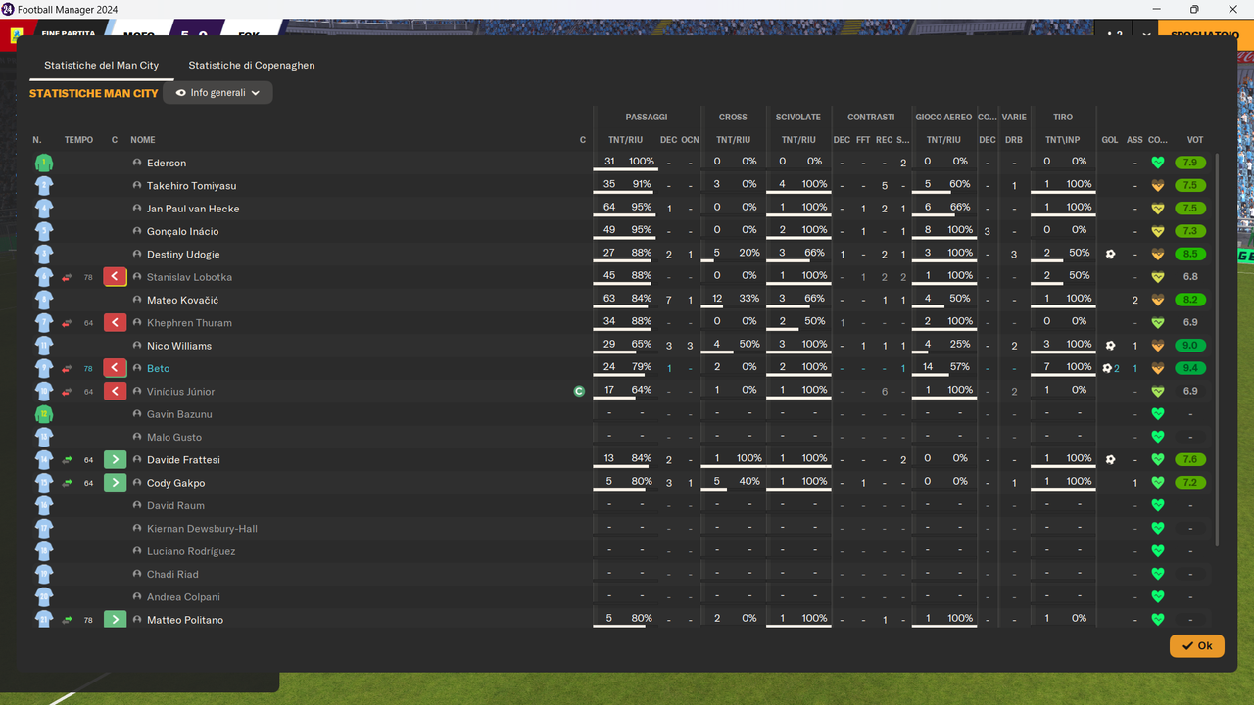
Task: Click the PASSAGGI group header
Action: [647, 117]
